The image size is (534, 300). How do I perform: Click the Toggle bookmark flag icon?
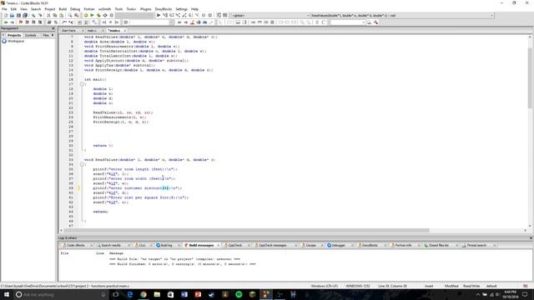click(x=21, y=22)
